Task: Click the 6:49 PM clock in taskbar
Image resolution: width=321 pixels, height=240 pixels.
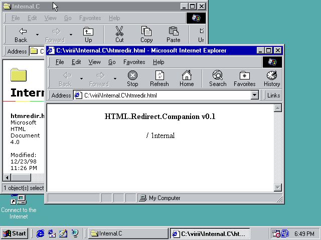Action: click(304, 233)
